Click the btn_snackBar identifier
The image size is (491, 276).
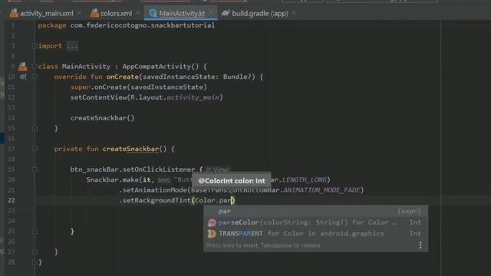point(94,169)
